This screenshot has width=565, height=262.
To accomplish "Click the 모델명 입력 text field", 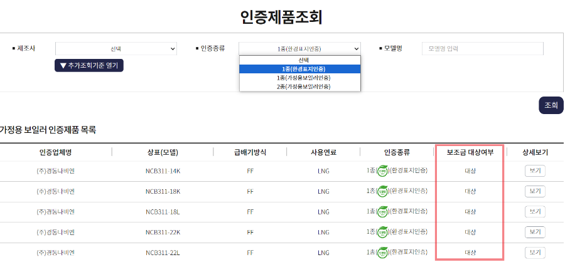I will 483,49.
